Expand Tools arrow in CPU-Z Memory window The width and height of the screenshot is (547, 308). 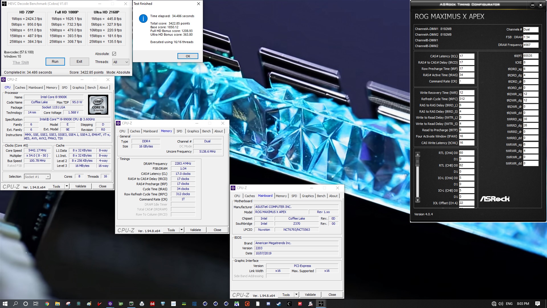click(181, 230)
